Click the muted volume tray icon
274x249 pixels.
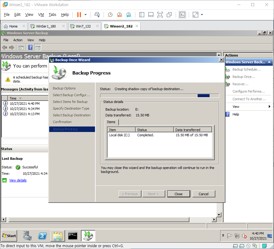point(244,236)
